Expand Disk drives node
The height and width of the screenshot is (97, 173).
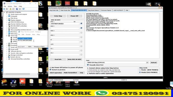(x=7, y=18)
